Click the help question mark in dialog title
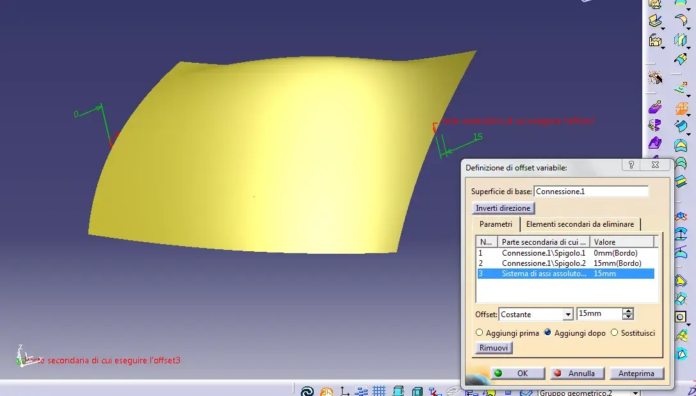The width and height of the screenshot is (696, 396). point(631,165)
